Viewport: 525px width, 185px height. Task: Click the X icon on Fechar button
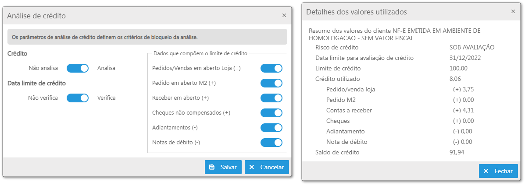pyautogui.click(x=486, y=171)
